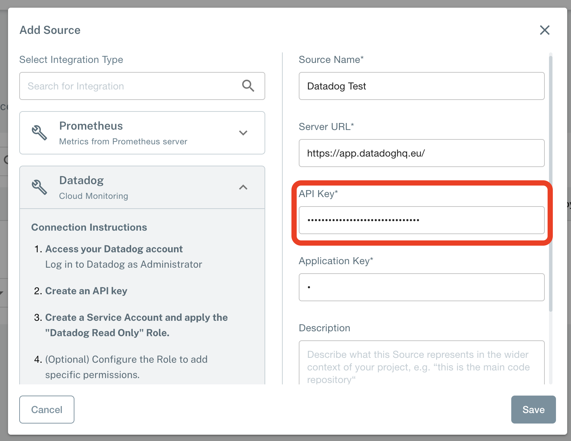Click the magnifier search icon
Screen dimensions: 571x441
tap(248, 86)
